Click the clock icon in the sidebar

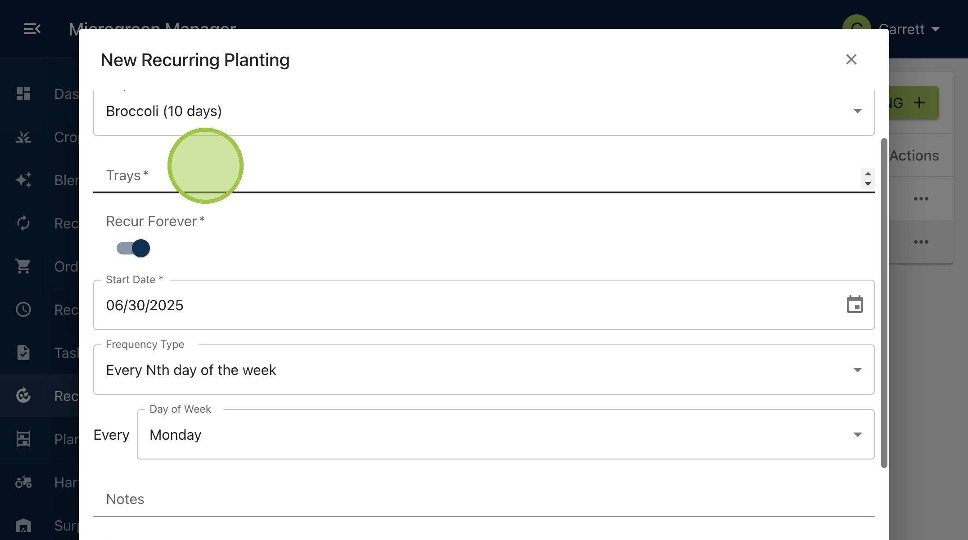tap(23, 309)
